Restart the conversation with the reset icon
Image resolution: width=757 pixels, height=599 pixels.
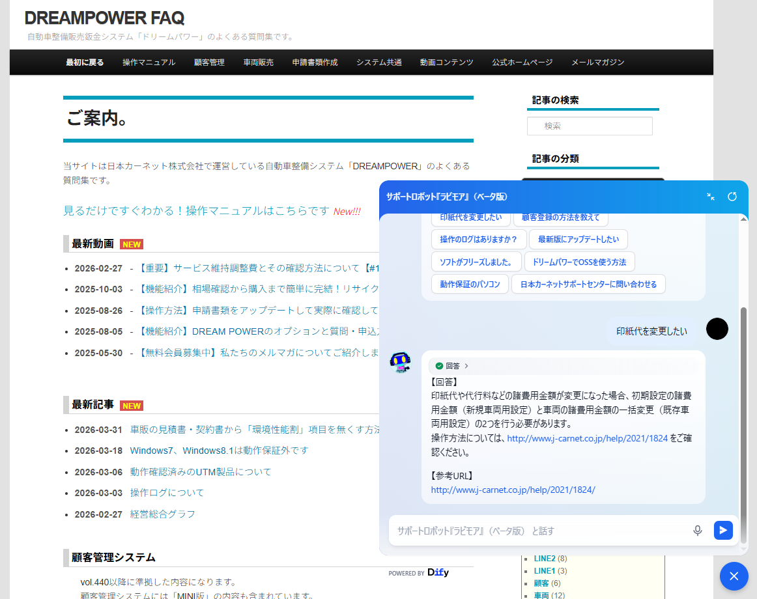(x=732, y=197)
